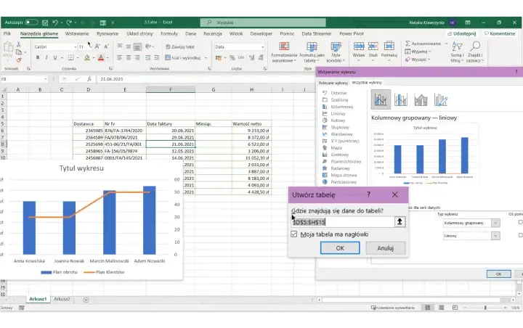523x328 pixels.
Task: Click the Undo arrow icon
Action: [55, 22]
